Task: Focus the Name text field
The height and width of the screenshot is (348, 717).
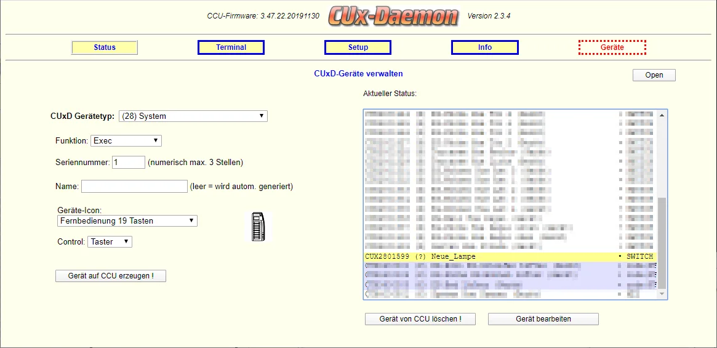Action: point(134,187)
